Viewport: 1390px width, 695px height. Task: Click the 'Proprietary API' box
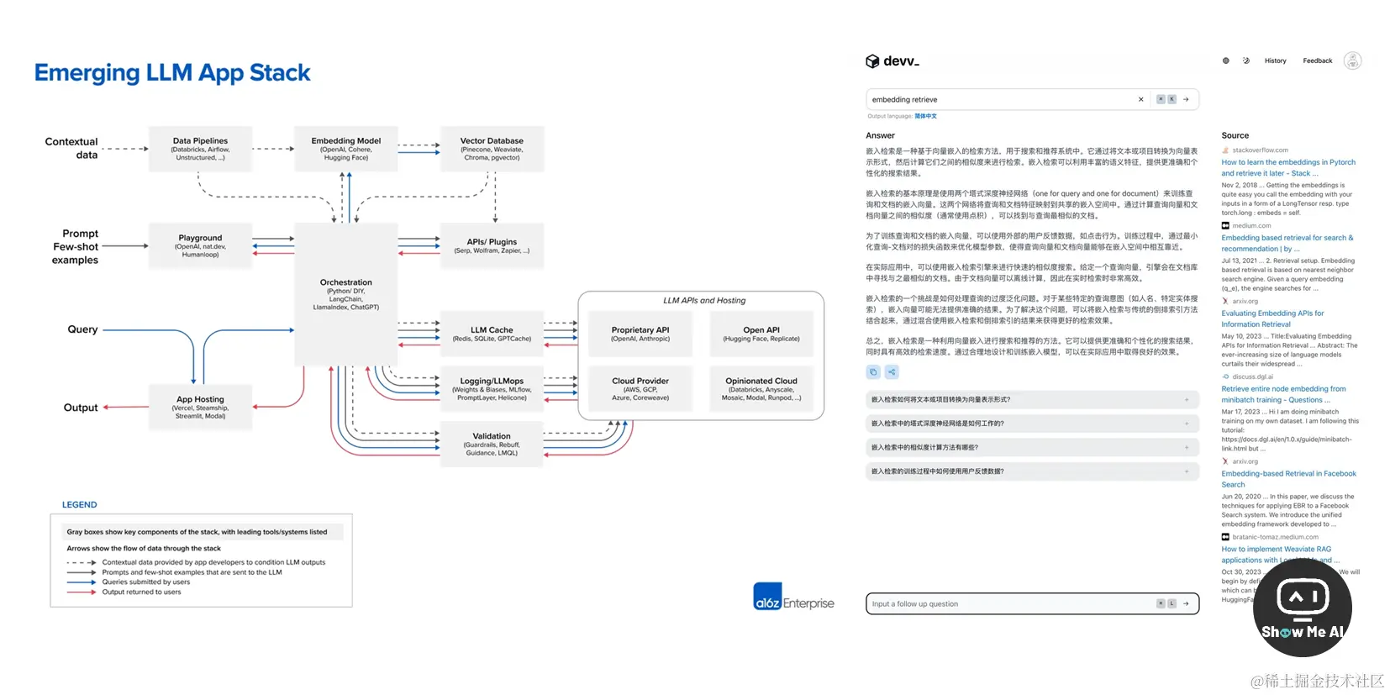point(640,334)
